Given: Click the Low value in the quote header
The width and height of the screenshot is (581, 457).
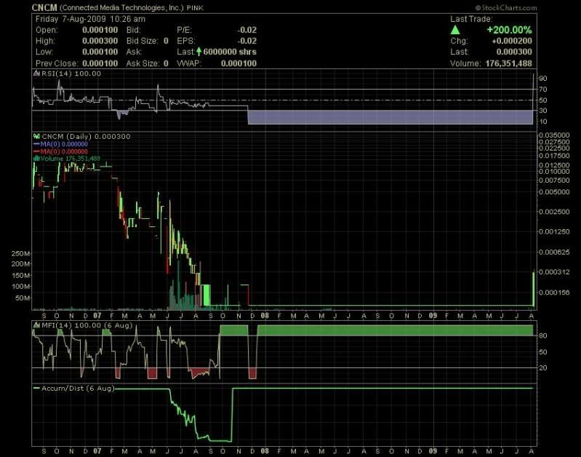Looking at the screenshot, I should click(x=100, y=52).
